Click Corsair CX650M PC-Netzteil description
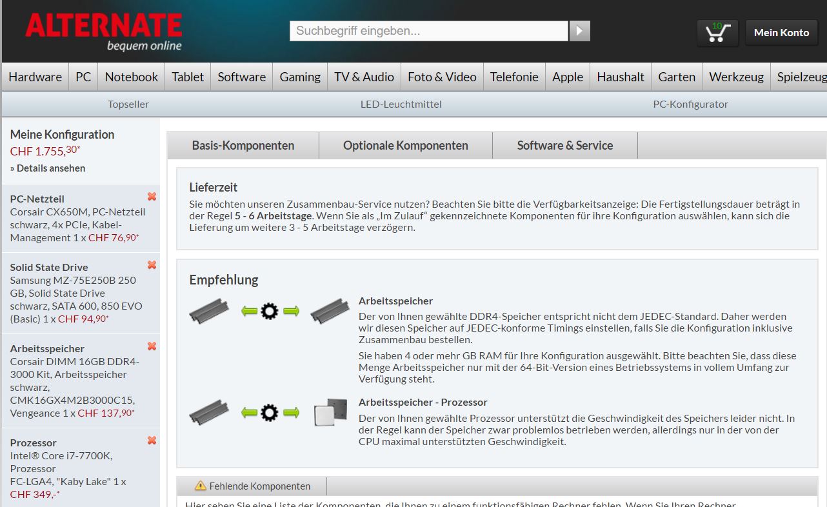This screenshot has width=827, height=507. 78,224
